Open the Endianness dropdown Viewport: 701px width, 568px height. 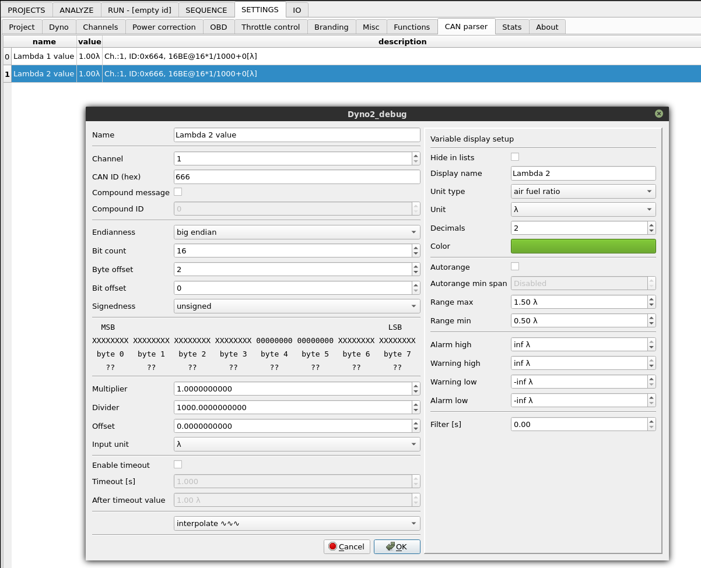pos(296,232)
